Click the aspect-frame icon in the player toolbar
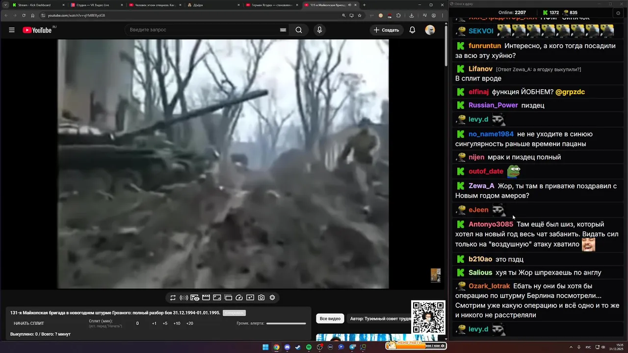This screenshot has height=353, width=628. click(x=217, y=298)
